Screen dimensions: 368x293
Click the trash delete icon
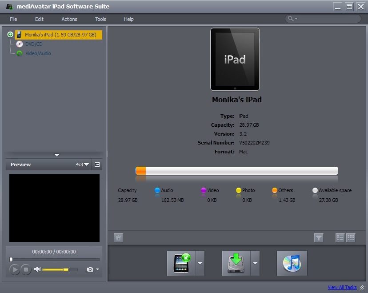coord(118,238)
